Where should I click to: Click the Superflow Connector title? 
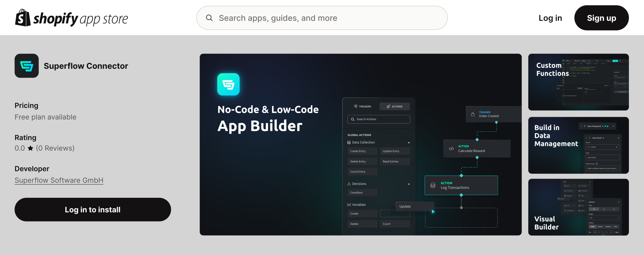click(86, 66)
